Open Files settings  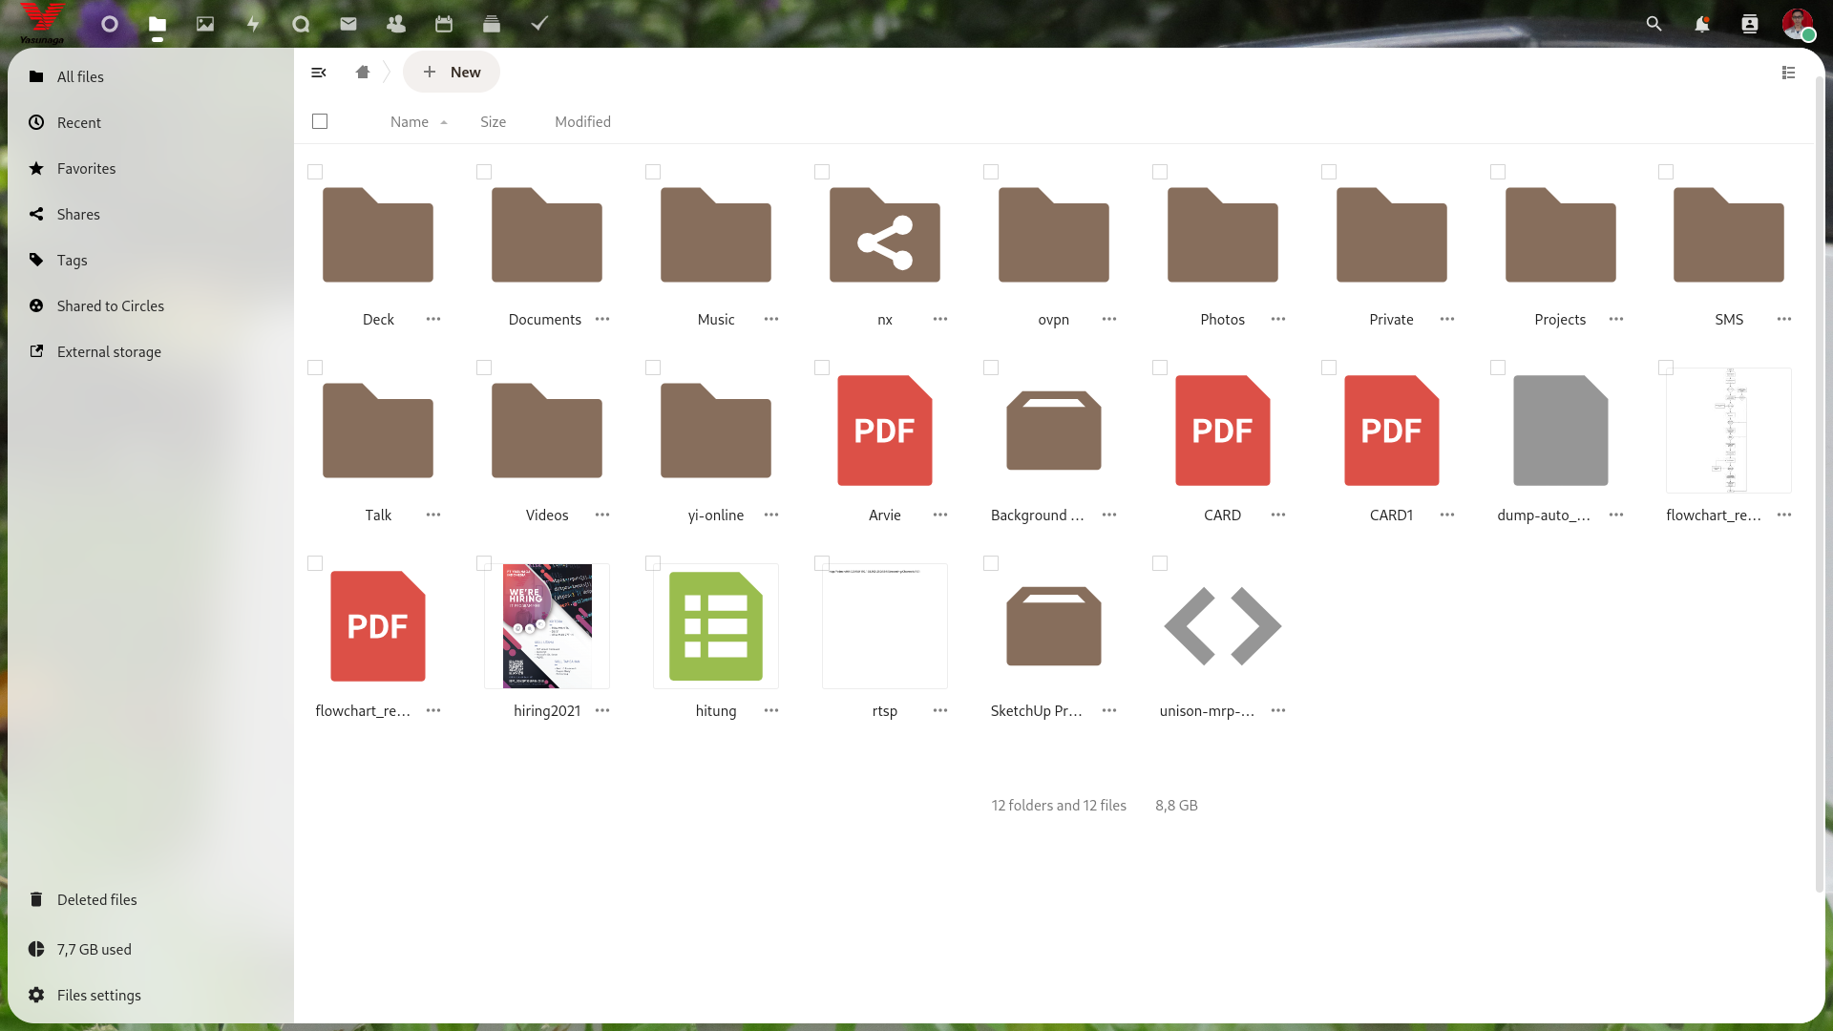[98, 995]
